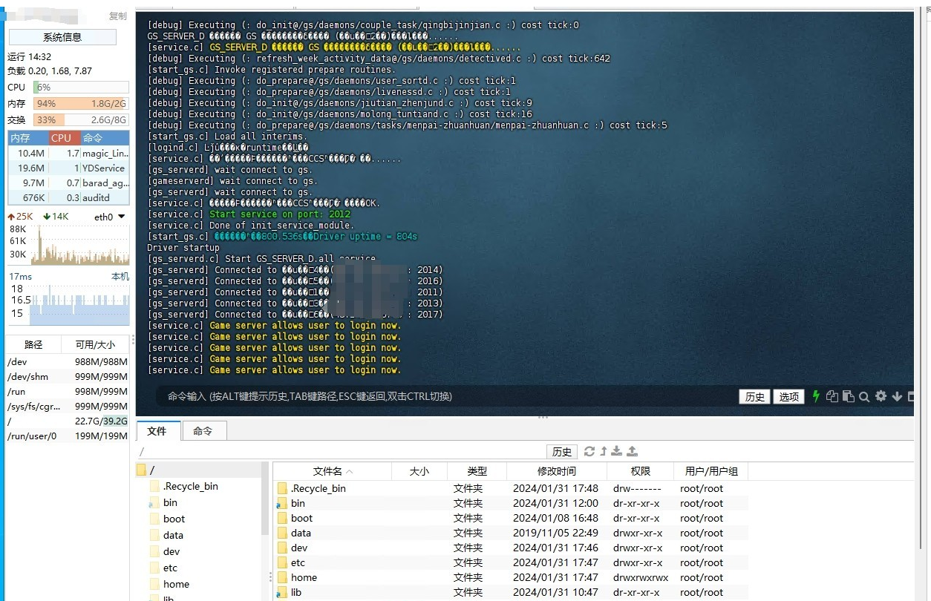Select the etc row in file list
The height and width of the screenshot is (601, 931).
511,562
